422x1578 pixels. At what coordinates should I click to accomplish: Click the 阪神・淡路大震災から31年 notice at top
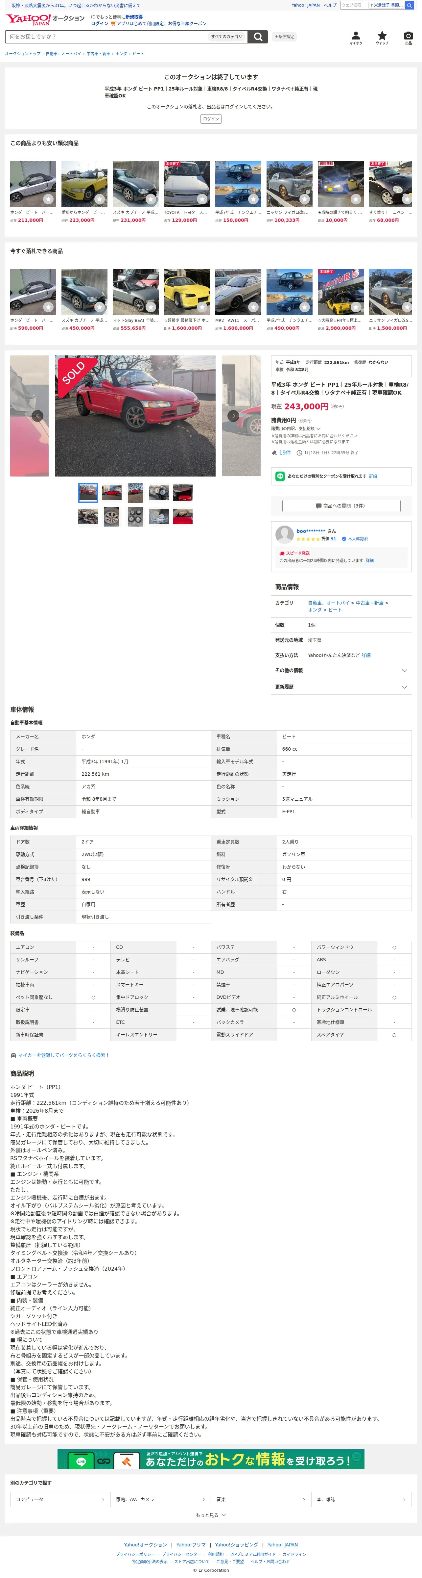pyautogui.click(x=76, y=5)
